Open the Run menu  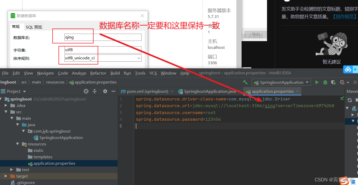[x=127, y=73]
